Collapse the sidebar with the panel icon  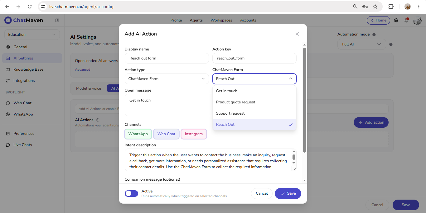(x=57, y=20)
